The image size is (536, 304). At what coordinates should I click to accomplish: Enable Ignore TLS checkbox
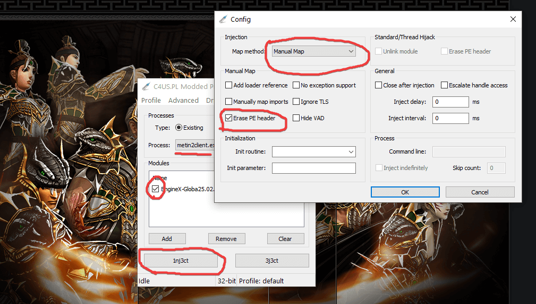tap(296, 102)
